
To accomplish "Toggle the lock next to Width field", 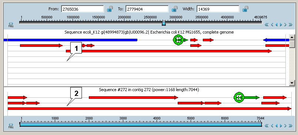I will click(245, 9).
